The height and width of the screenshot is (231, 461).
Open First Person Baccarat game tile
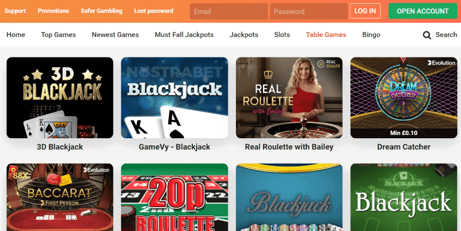60,197
